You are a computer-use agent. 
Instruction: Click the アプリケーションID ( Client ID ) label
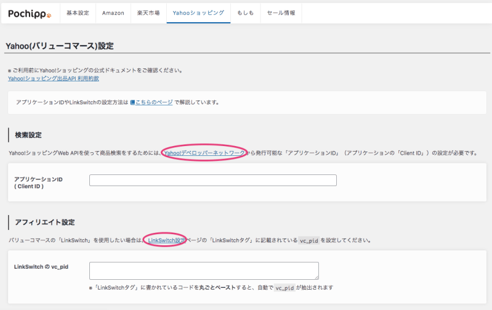coord(38,183)
